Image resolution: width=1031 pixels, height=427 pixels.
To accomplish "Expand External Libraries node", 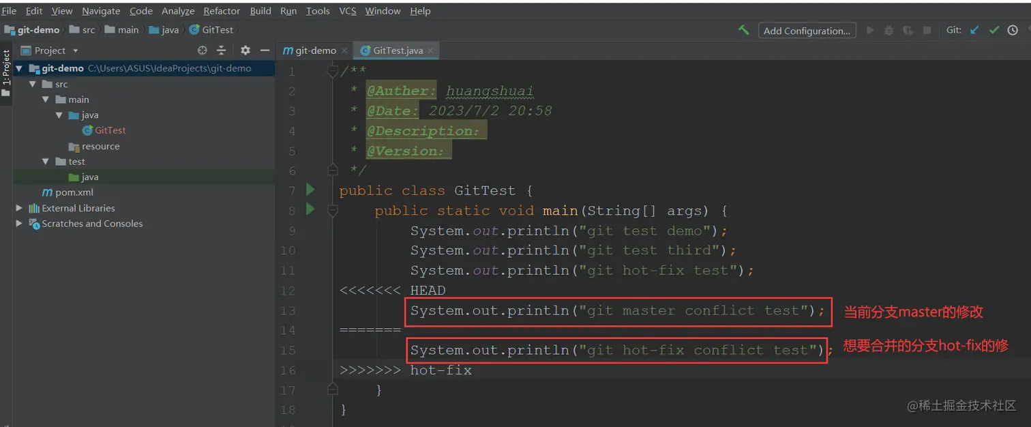I will pyautogui.click(x=19, y=208).
